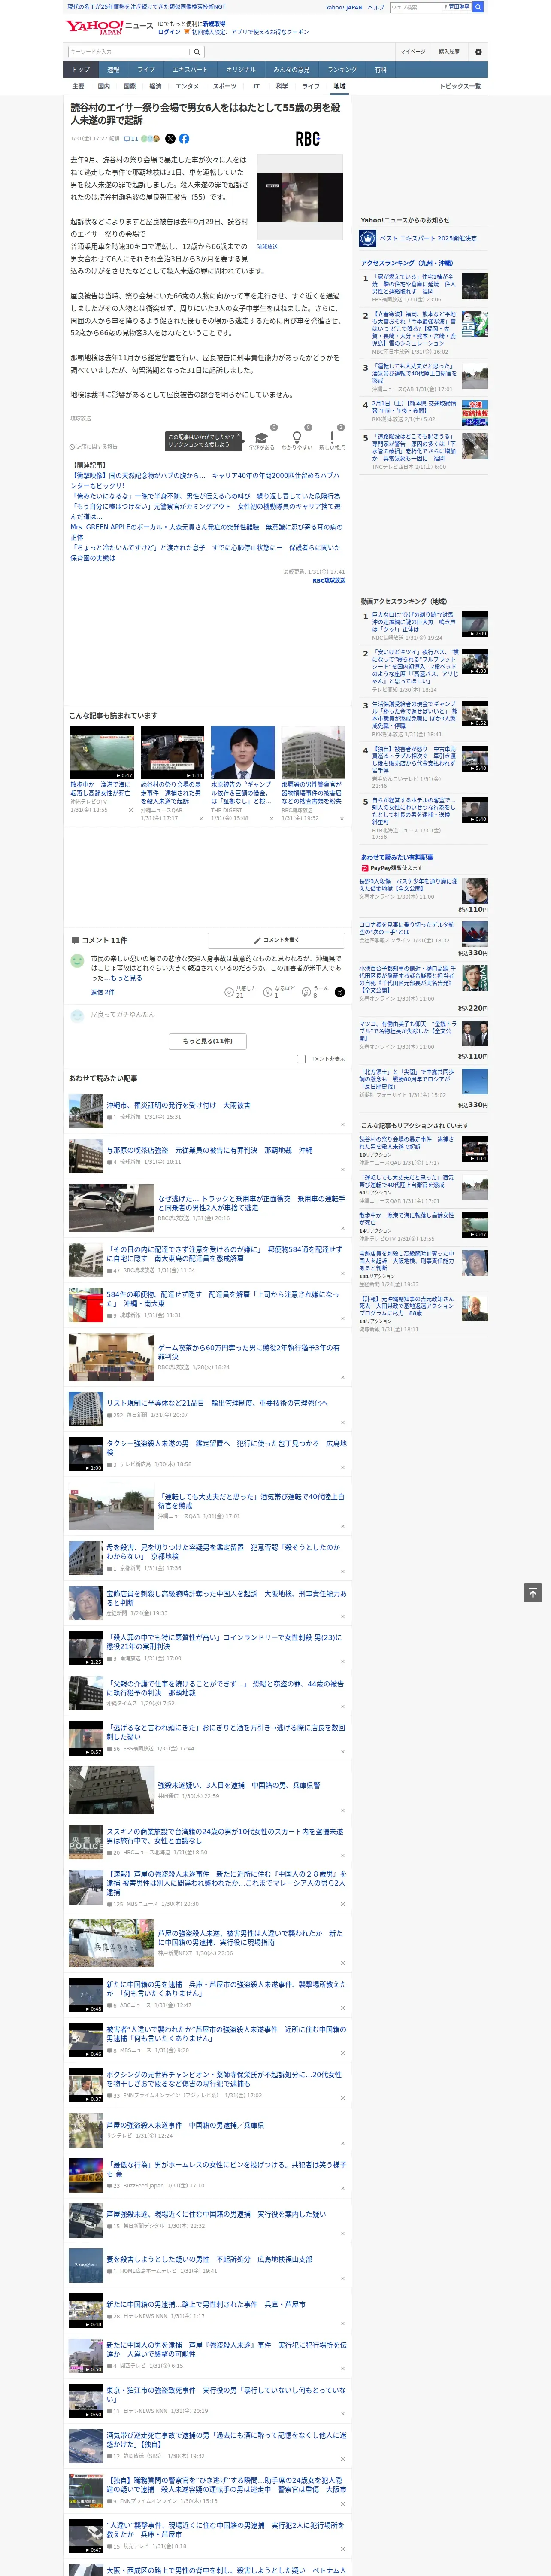The image size is (551, 2576).
Task: Open the Mrs. GREEN APPLE related article link
Action: coord(206,532)
